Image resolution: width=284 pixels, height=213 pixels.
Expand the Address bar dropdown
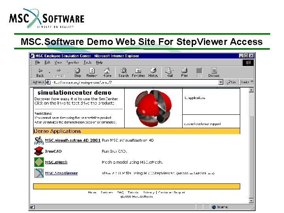pos(220,82)
